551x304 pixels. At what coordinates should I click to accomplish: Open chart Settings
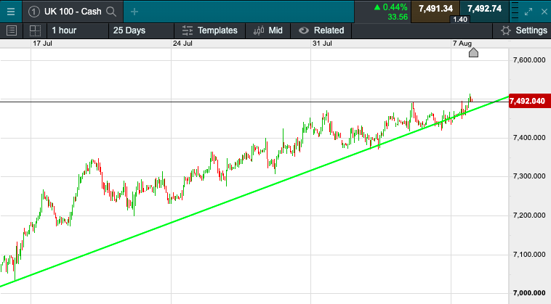(524, 30)
